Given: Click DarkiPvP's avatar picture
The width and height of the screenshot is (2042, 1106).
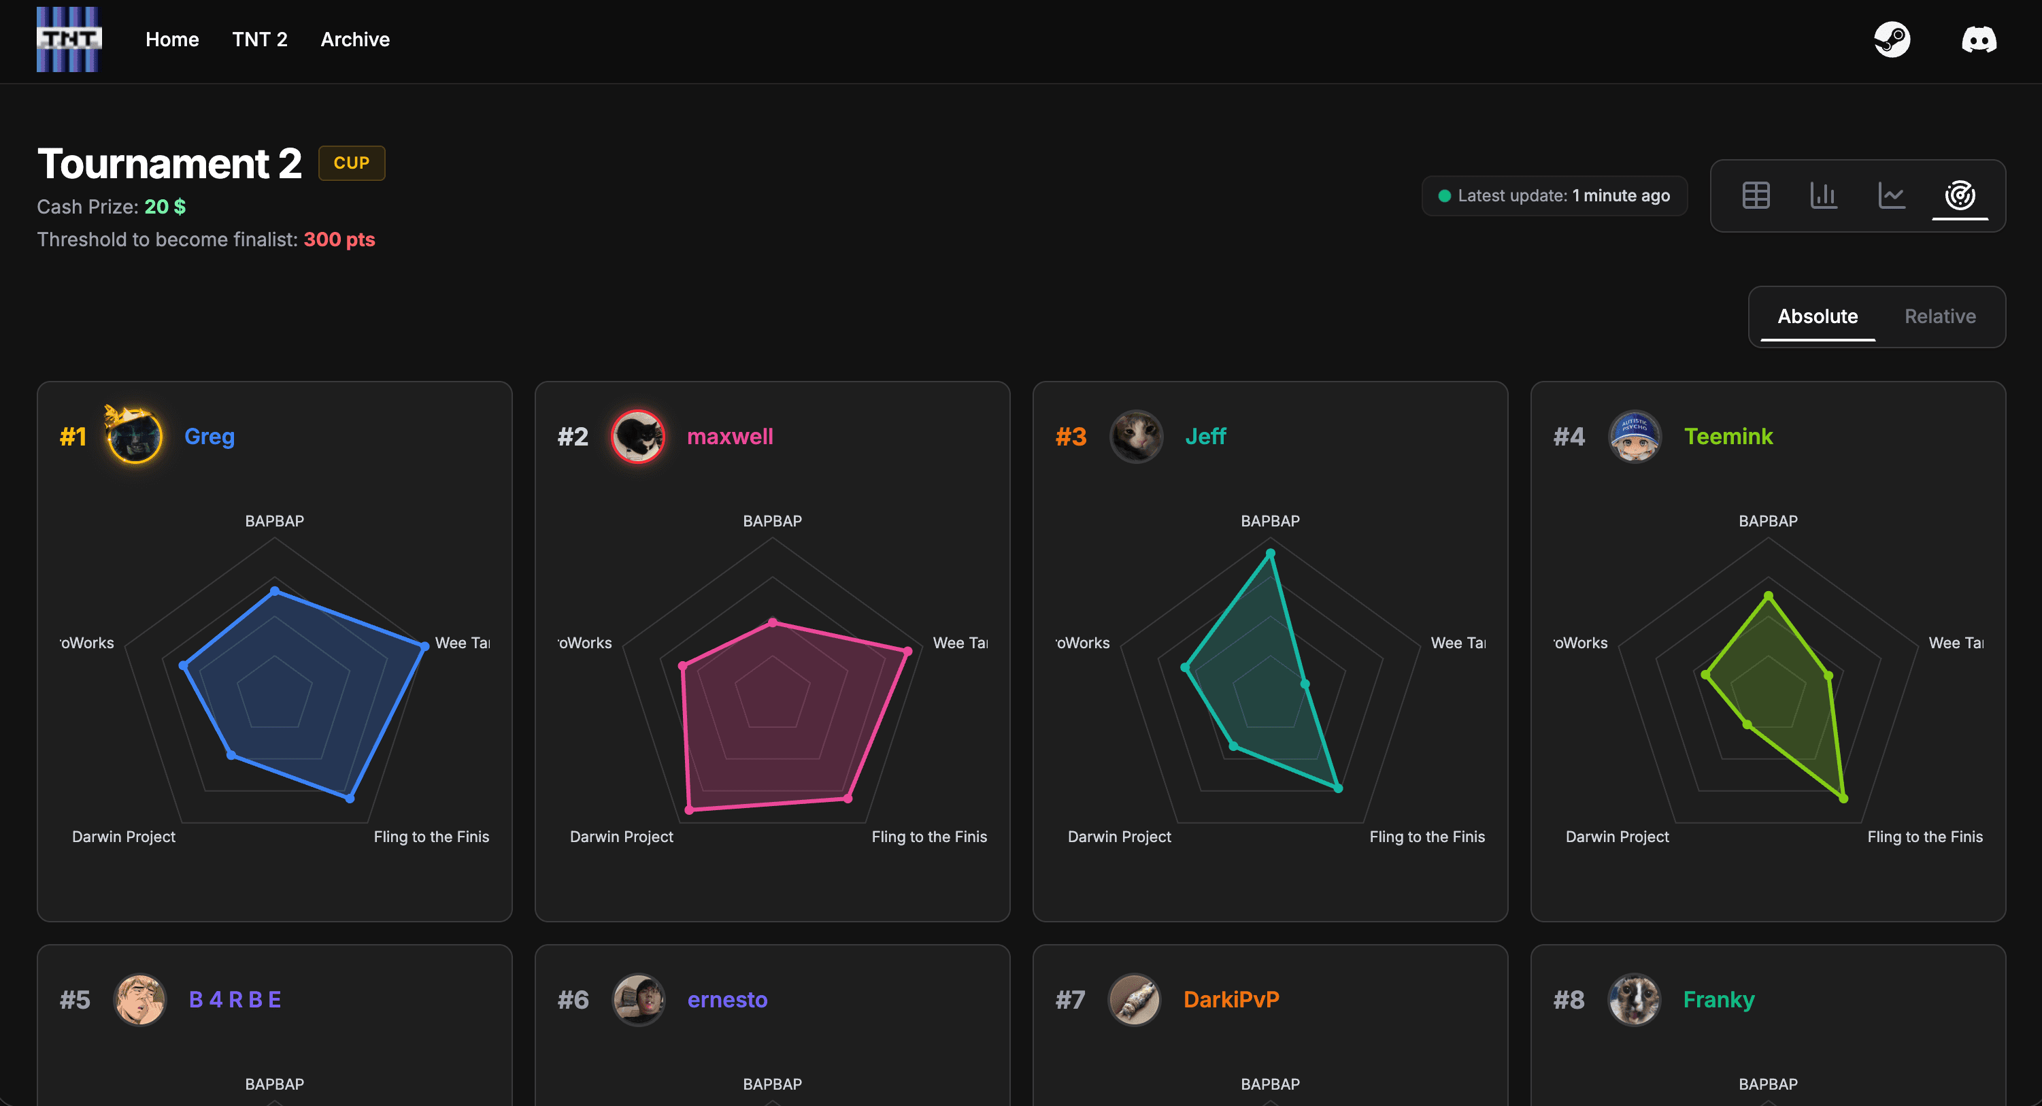Looking at the screenshot, I should [1135, 999].
